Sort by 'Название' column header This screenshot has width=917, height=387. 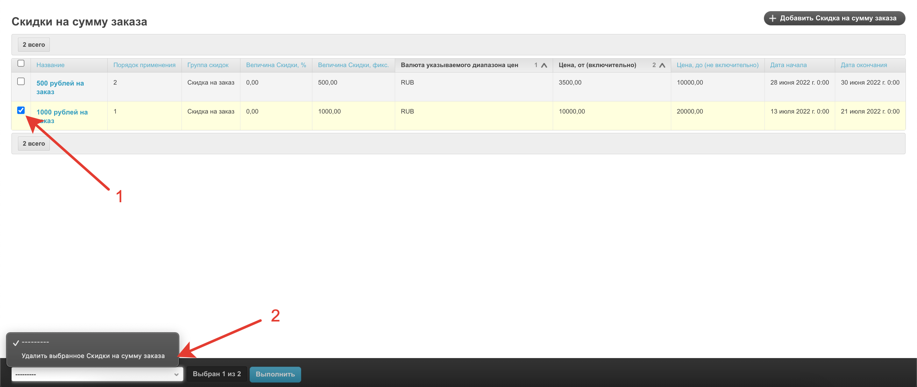point(50,65)
